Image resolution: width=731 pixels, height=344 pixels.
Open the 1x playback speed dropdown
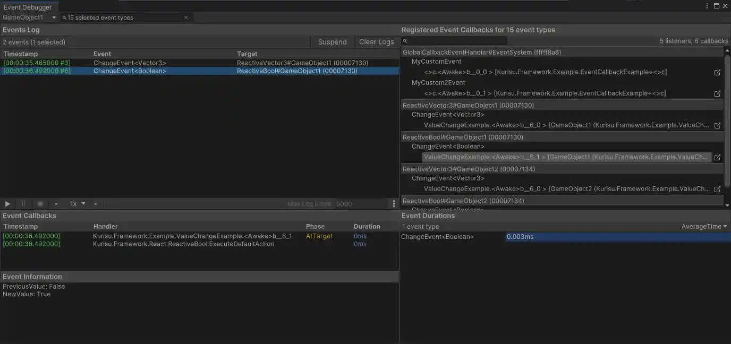(x=77, y=203)
